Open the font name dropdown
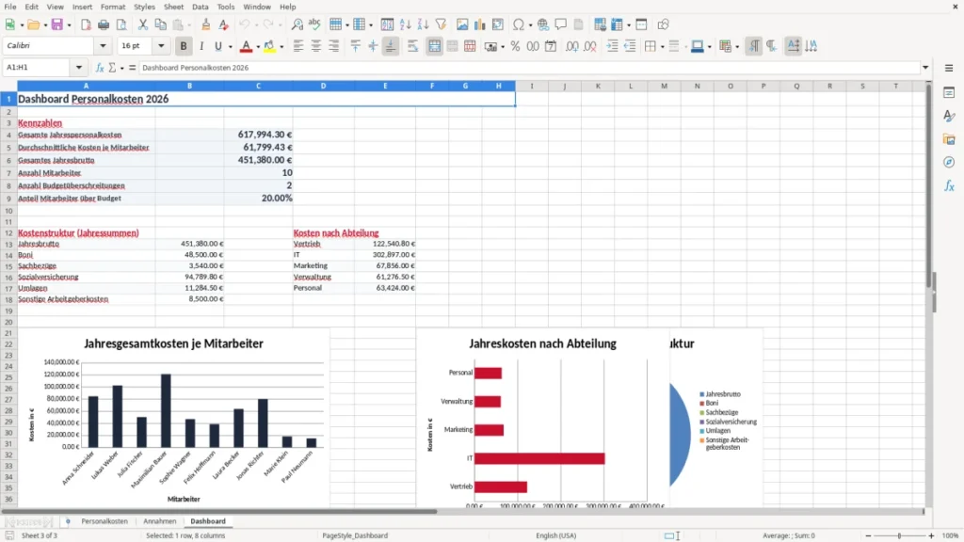964x542 pixels. [103, 45]
